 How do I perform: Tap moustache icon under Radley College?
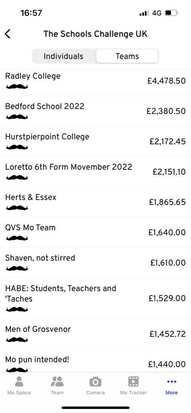17,86
